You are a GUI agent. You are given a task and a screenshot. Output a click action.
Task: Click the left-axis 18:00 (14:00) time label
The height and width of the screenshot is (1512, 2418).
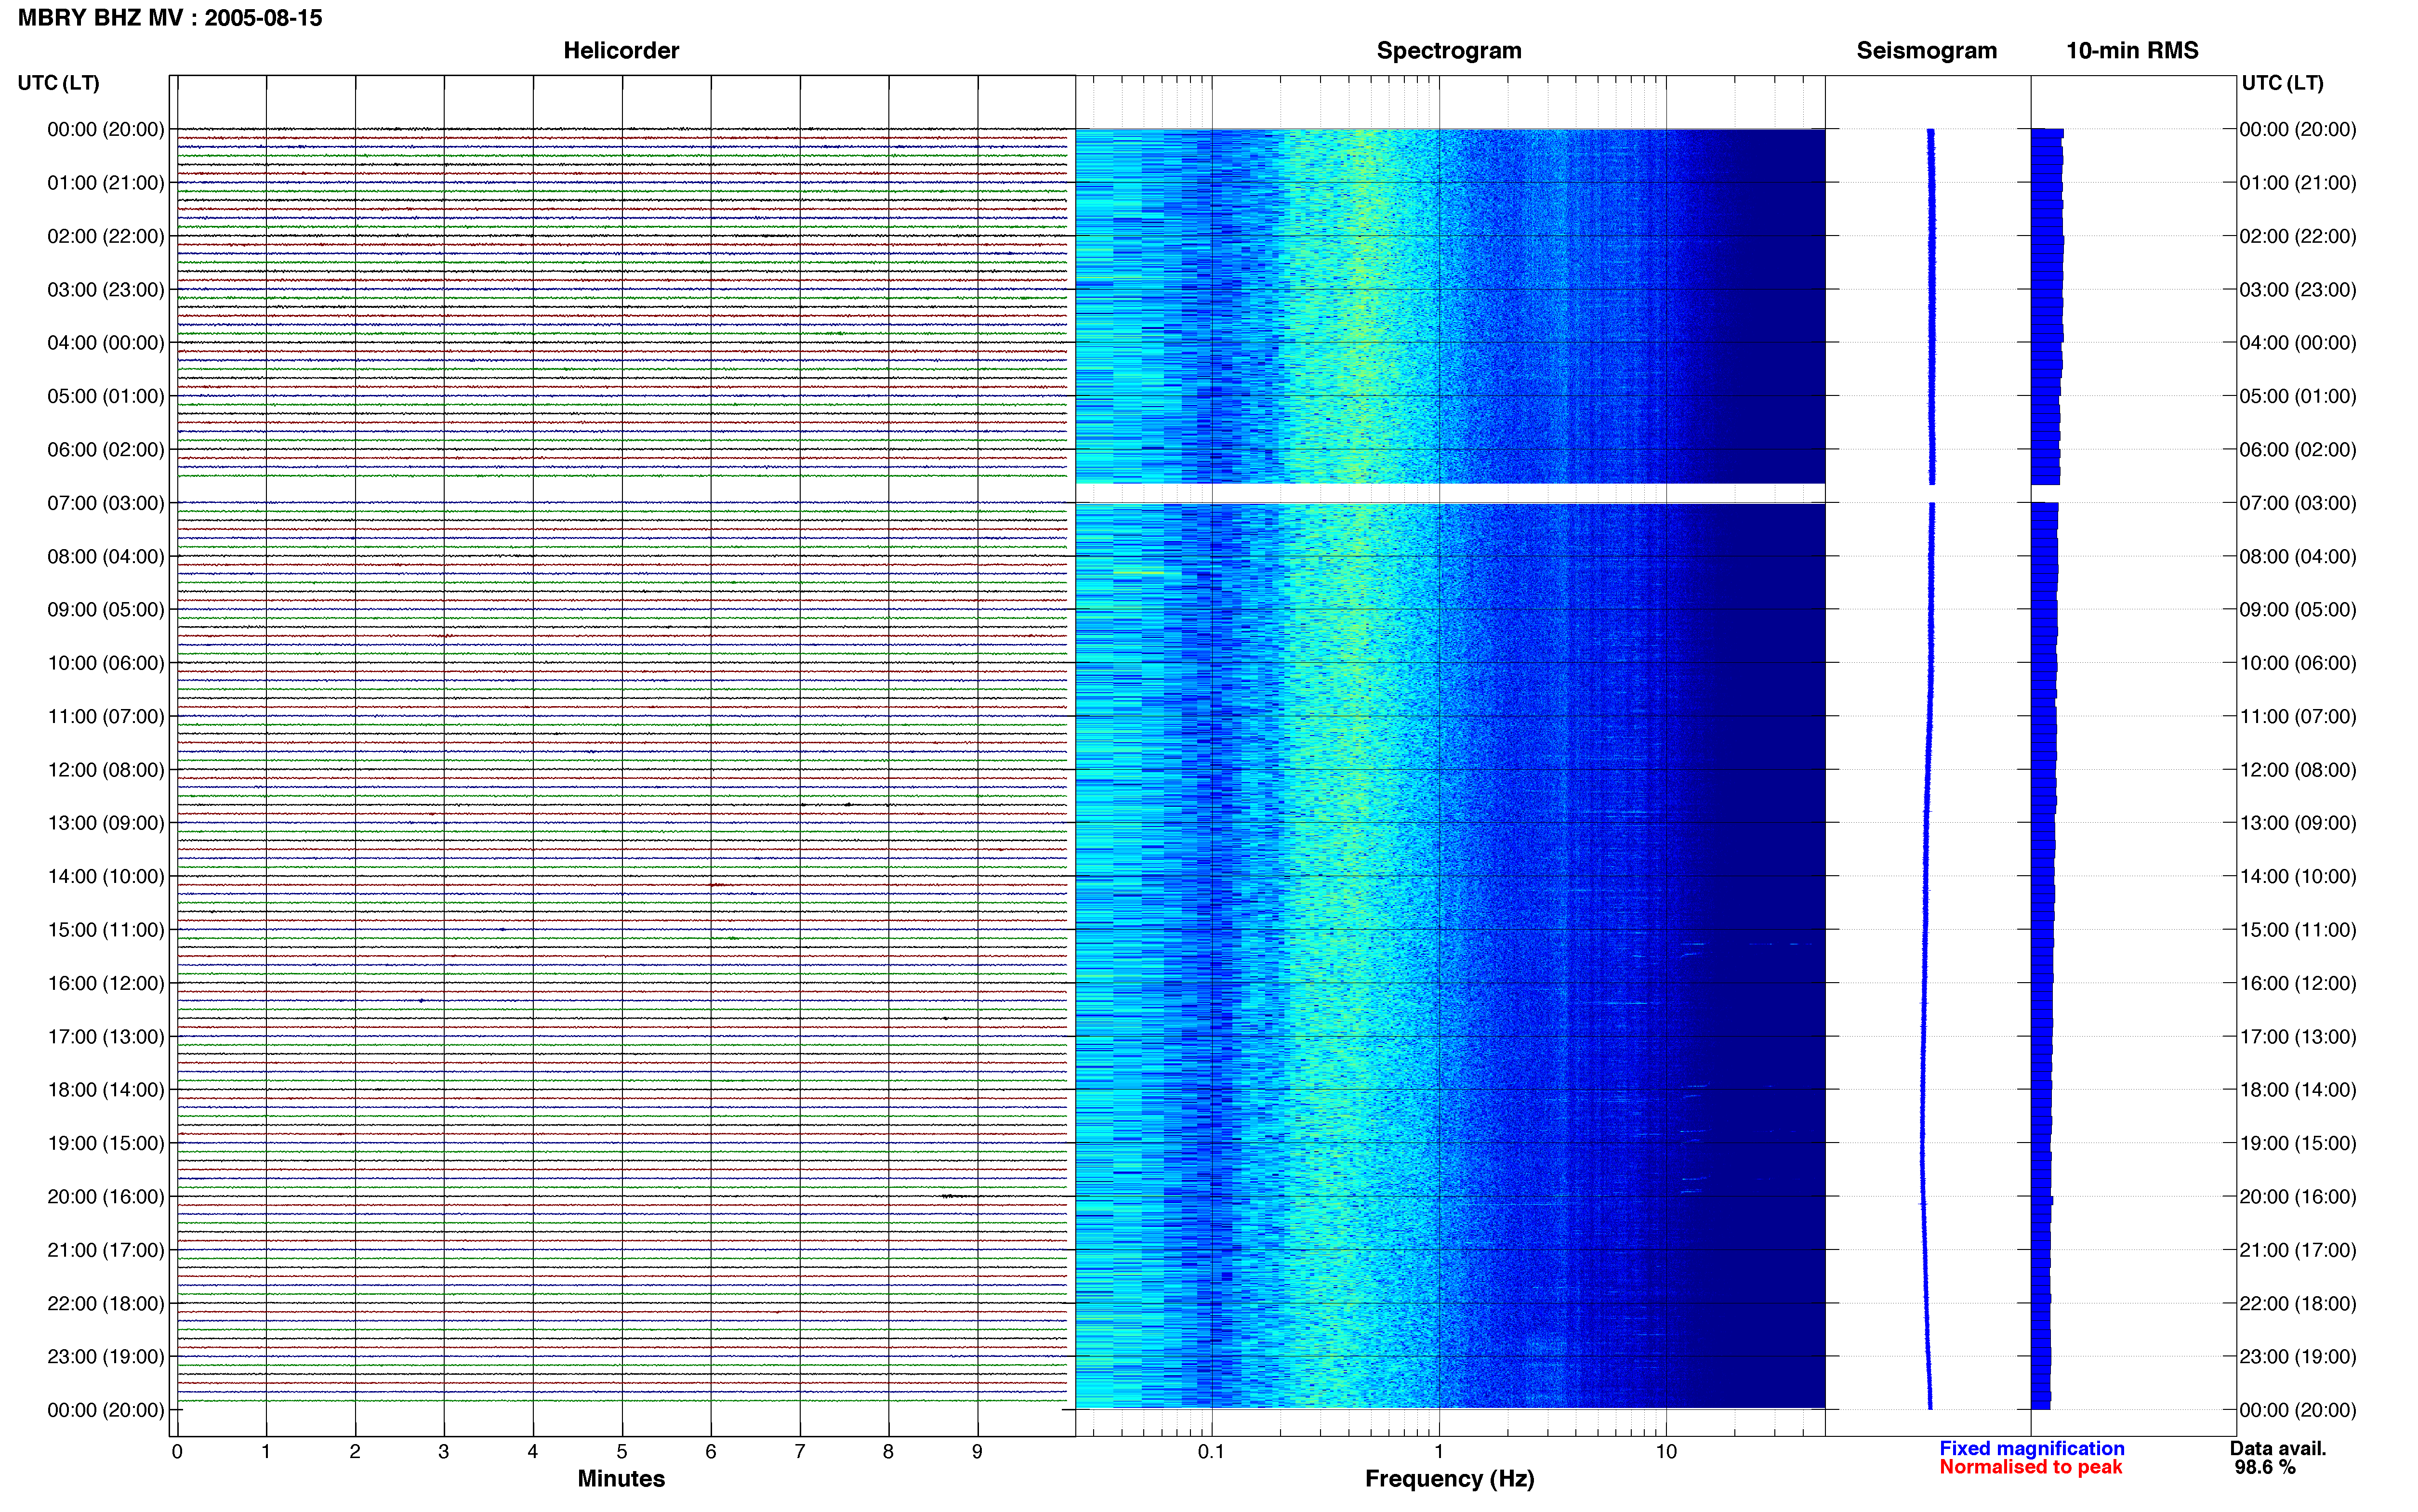pos(106,1090)
